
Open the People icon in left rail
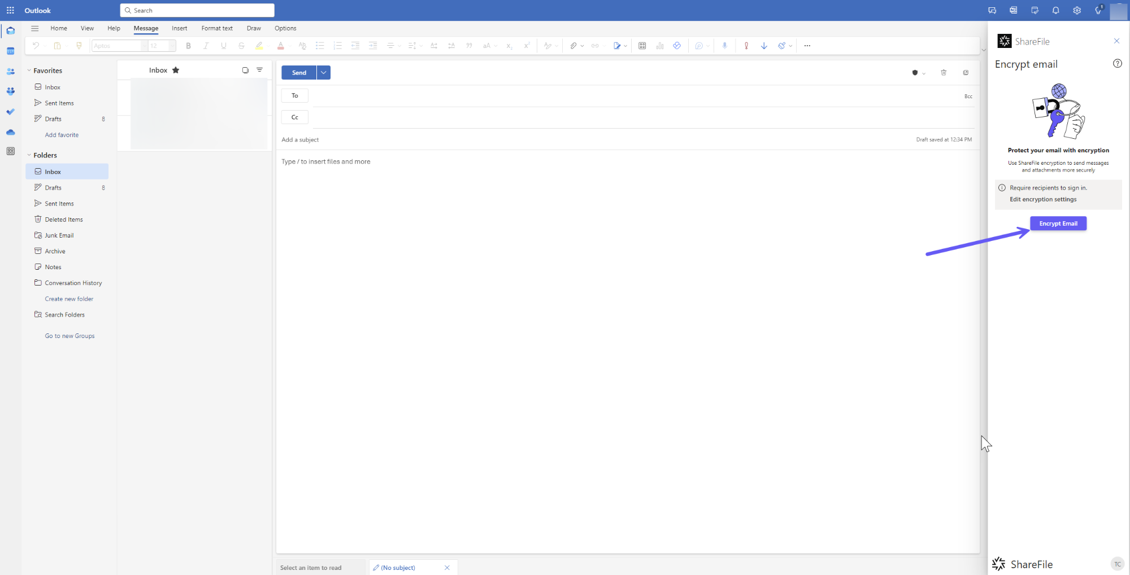(x=10, y=72)
